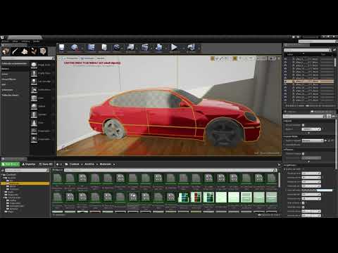Select the Paint mode brush icon
338x253 pixels.
click(x=15, y=51)
